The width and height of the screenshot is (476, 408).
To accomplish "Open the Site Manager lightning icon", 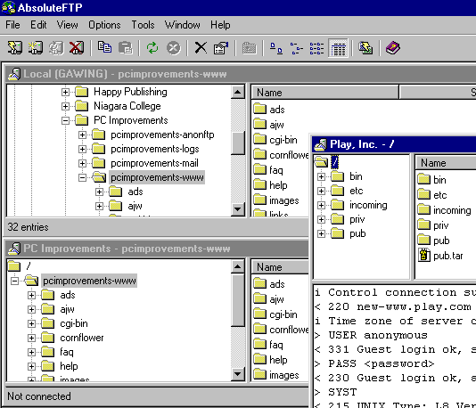I will 365,48.
